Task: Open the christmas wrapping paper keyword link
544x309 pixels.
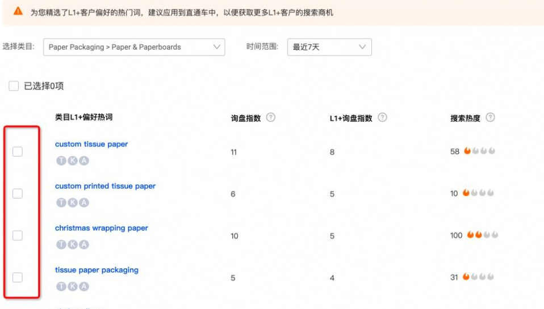Action: (101, 228)
